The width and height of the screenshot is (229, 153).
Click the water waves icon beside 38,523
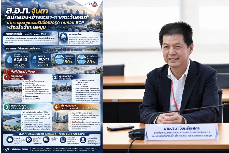click(34, 59)
